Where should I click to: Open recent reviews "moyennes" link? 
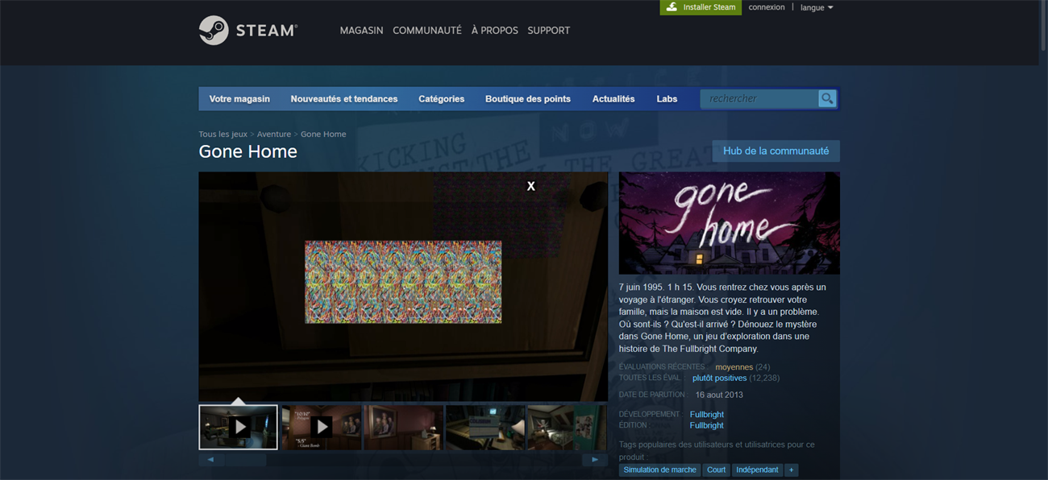click(x=734, y=367)
